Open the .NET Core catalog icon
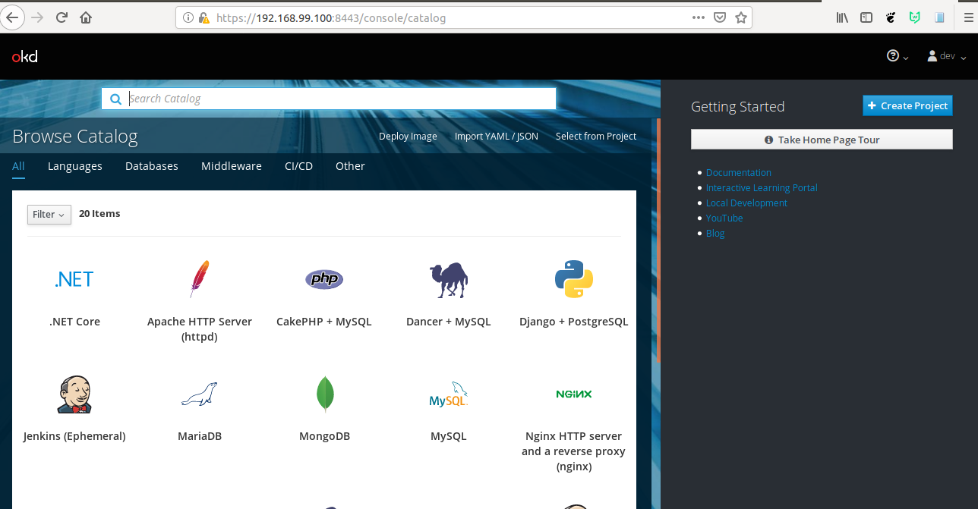This screenshot has height=509, width=978. (x=74, y=279)
